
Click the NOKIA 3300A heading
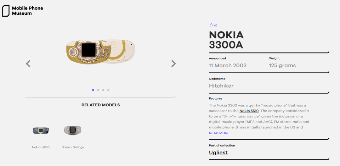pyautogui.click(x=226, y=40)
